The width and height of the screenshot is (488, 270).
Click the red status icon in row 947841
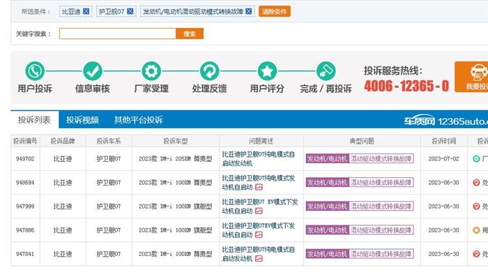point(476,254)
